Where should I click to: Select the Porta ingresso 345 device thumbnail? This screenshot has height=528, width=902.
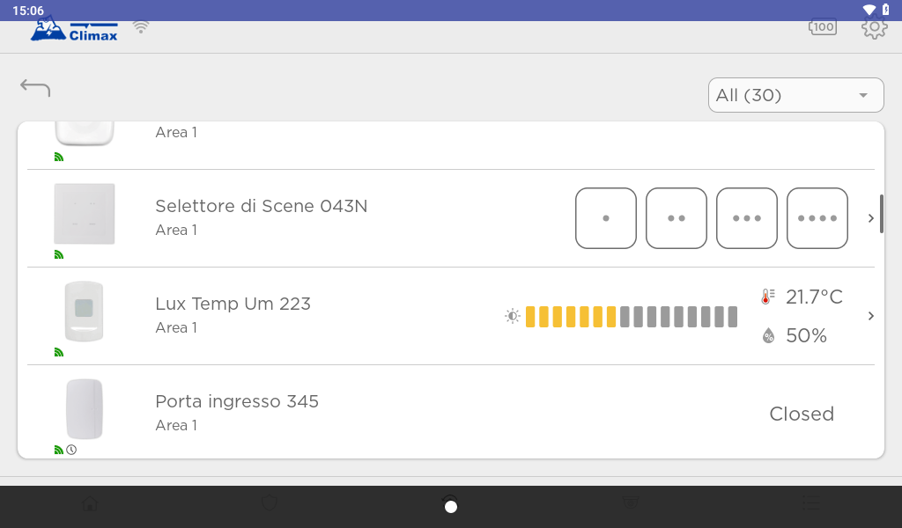tap(85, 409)
